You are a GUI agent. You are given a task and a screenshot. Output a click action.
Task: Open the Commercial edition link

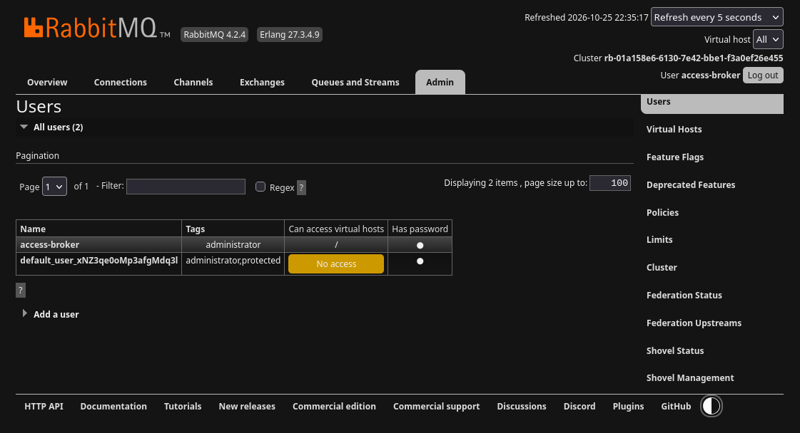tap(334, 406)
